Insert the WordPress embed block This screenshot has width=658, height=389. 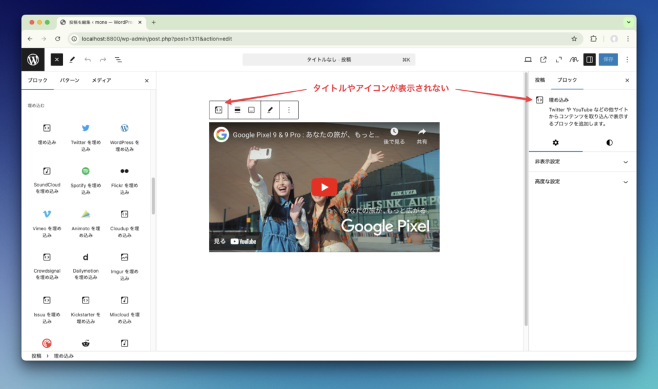(125, 136)
